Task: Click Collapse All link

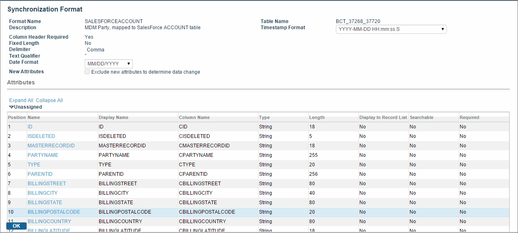Action: tap(49, 100)
